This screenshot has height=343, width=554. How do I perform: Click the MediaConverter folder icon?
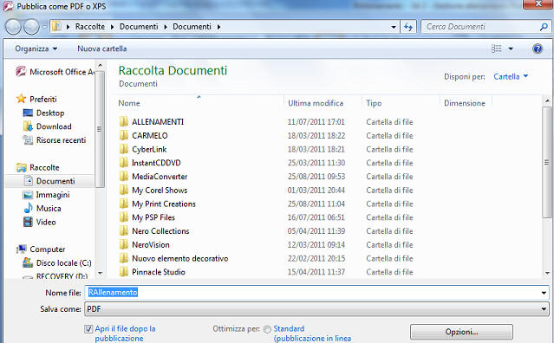point(124,176)
